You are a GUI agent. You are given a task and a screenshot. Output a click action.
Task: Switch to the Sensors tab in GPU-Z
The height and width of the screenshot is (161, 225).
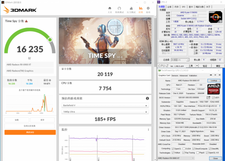tap(175, 75)
